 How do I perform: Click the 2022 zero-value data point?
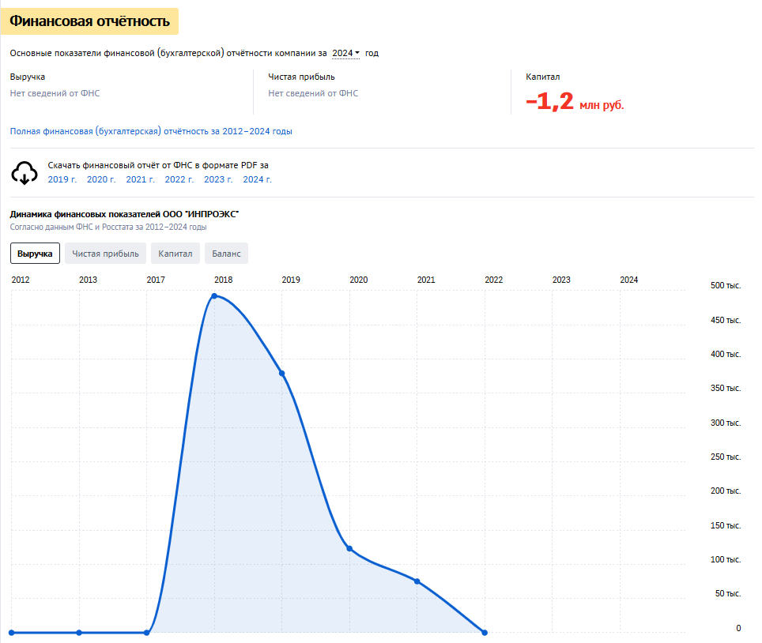click(485, 632)
